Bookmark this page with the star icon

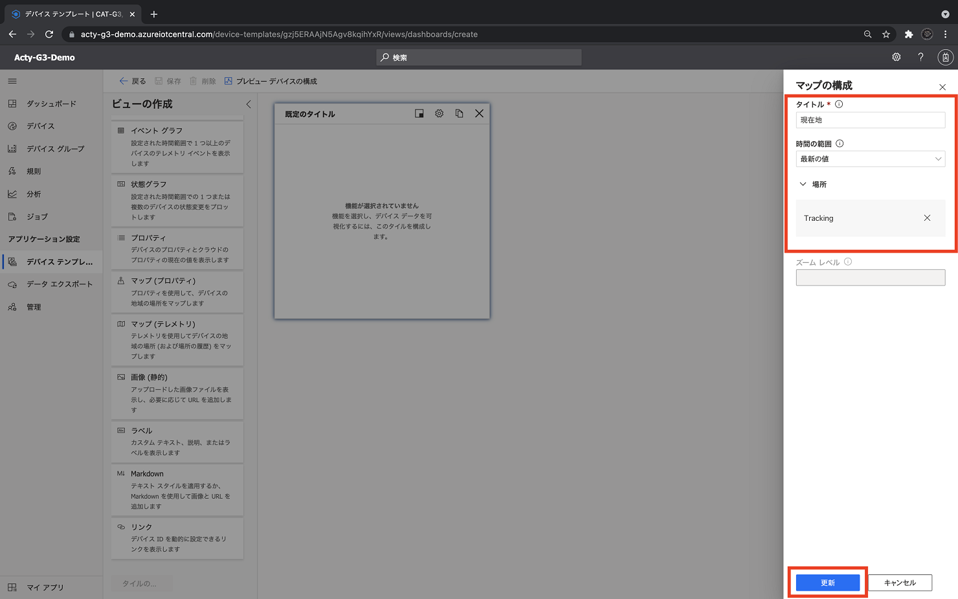(886, 34)
